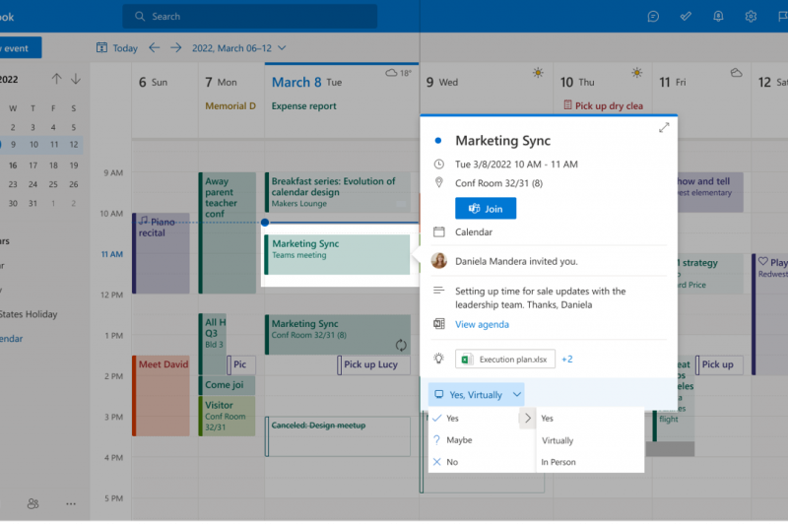Viewport: 788px width, 525px height.
Task: Open the 1 PM Marketing Sync Conf Room event
Action: 338,335
